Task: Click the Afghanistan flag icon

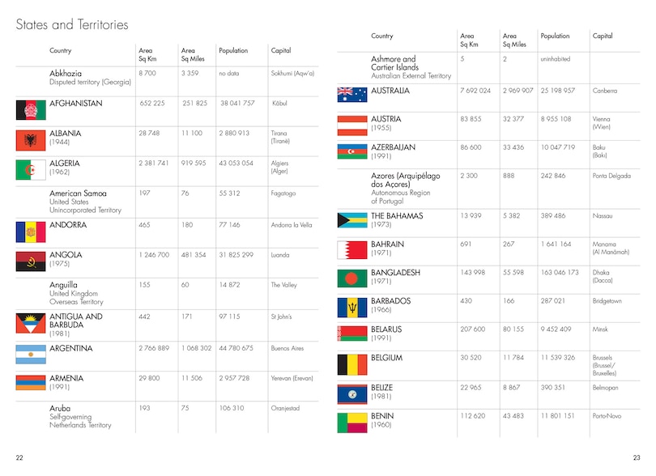Action: pyautogui.click(x=31, y=111)
